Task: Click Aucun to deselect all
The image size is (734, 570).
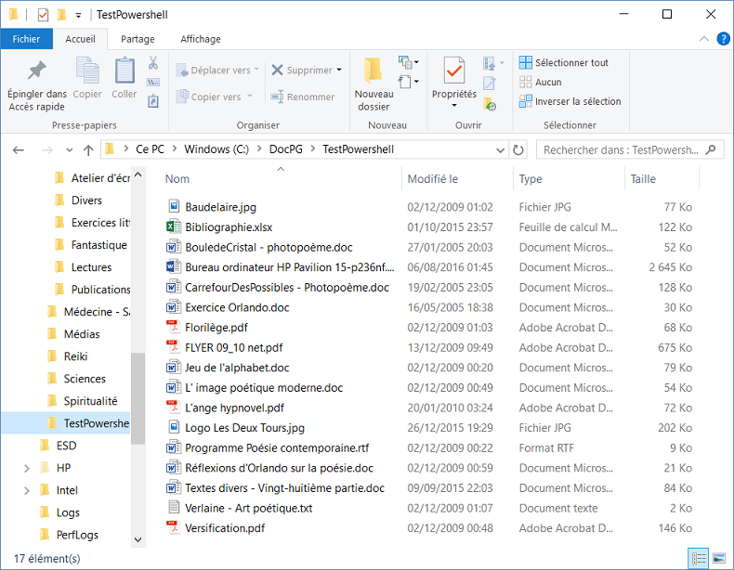Action: point(541,83)
